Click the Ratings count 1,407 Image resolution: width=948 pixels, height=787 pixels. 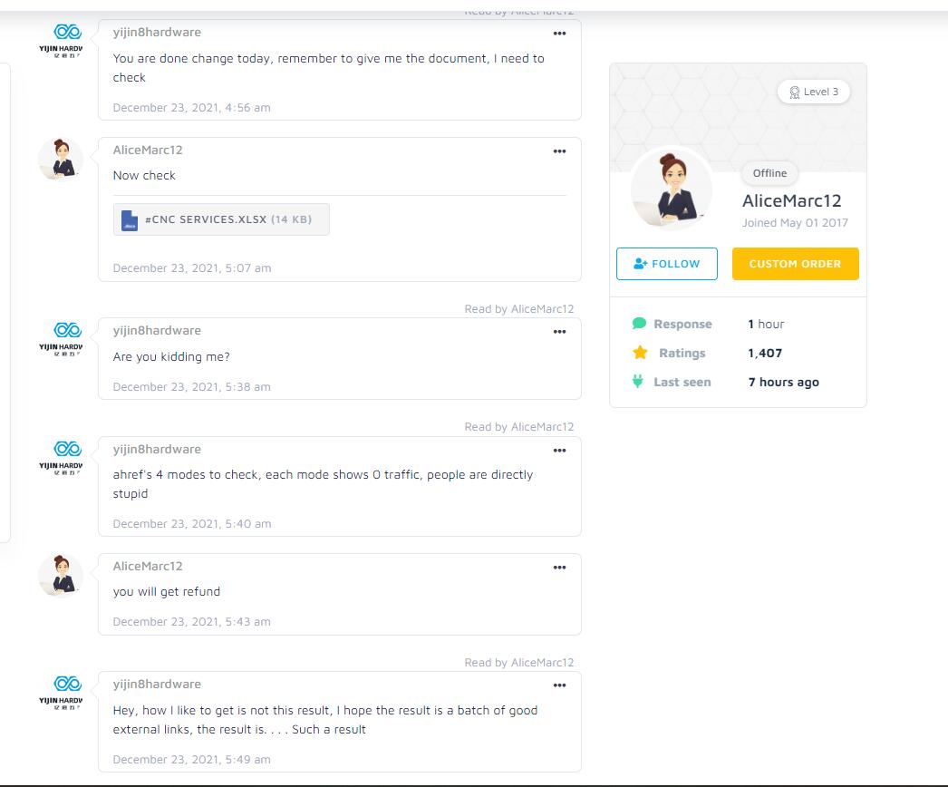click(x=765, y=354)
